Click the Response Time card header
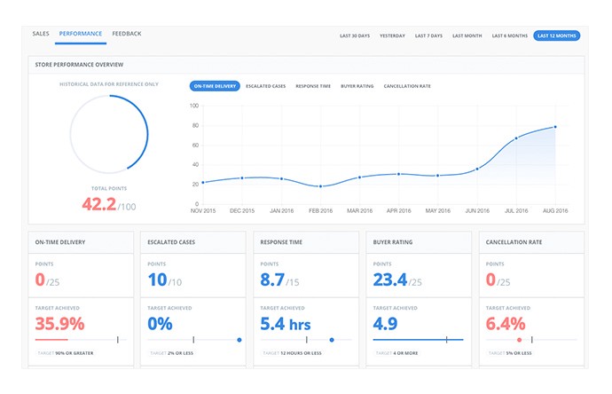The height and width of the screenshot is (394, 612). click(306, 242)
